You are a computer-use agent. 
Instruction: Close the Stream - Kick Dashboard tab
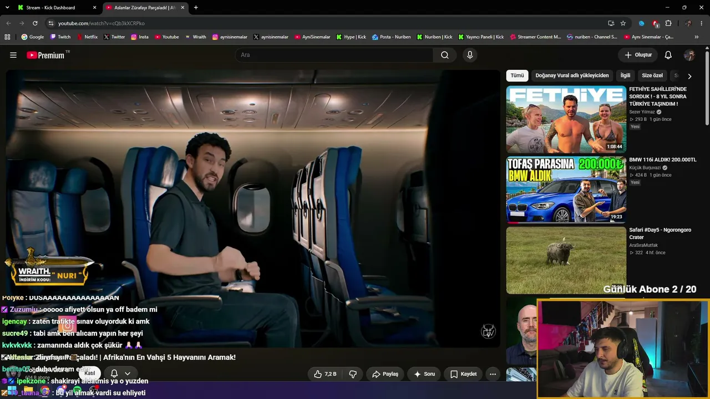[x=95, y=8]
